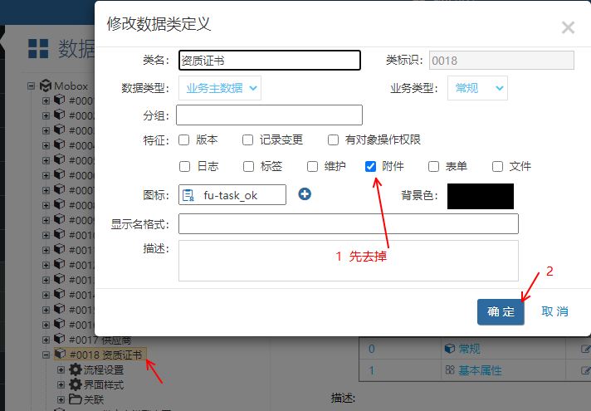Click the edit icon in the 常规 row
591x411 pixels.
[x=585, y=349]
